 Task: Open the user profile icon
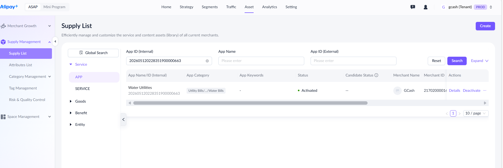pos(426,7)
